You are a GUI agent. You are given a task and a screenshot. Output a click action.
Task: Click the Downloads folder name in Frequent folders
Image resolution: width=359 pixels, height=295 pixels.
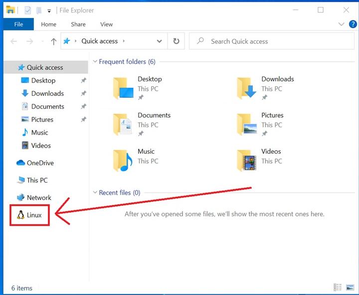pos(278,79)
